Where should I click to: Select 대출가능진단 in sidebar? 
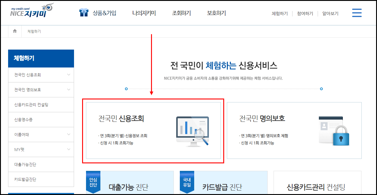pyautogui.click(x=41, y=165)
